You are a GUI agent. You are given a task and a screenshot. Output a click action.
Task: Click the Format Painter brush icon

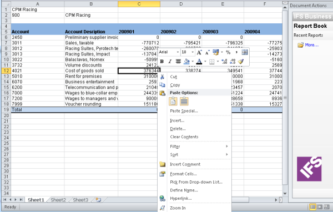click(241, 62)
